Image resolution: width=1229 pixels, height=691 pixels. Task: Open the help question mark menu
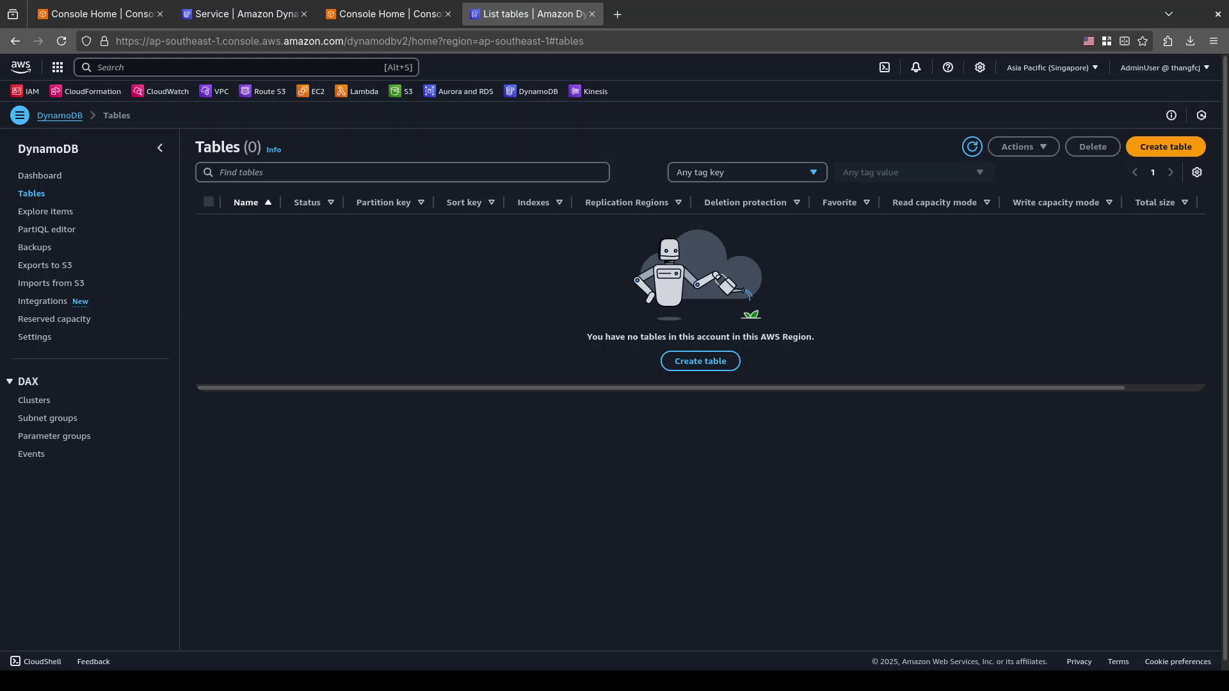pos(948,67)
